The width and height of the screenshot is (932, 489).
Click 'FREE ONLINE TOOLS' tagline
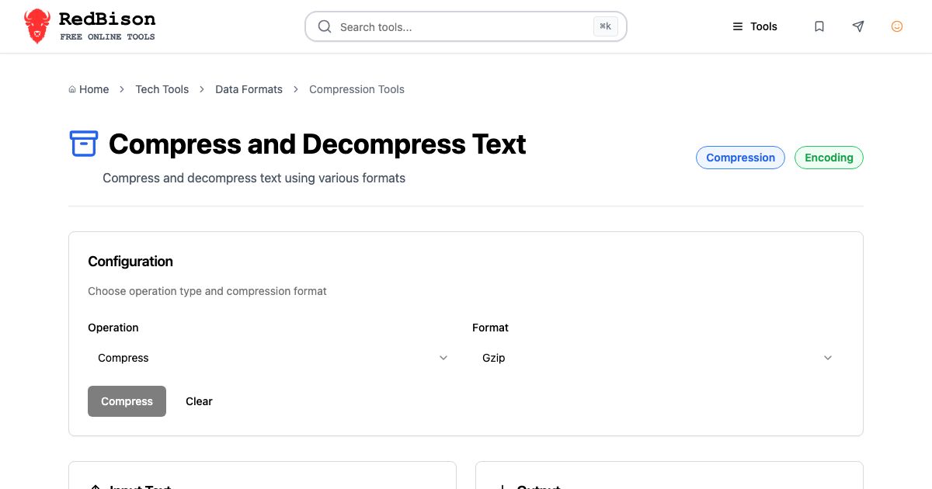107,36
